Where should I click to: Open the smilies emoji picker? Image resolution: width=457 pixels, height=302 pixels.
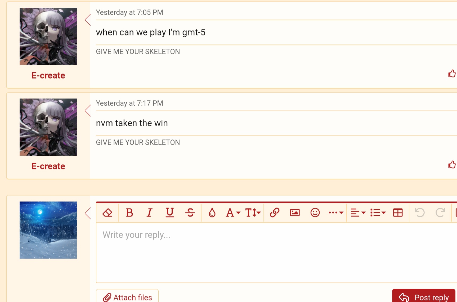tap(315, 213)
